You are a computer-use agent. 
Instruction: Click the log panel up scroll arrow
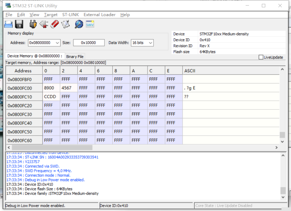tap(283, 155)
